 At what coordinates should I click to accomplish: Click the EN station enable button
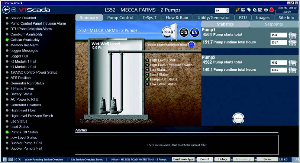(194, 32)
